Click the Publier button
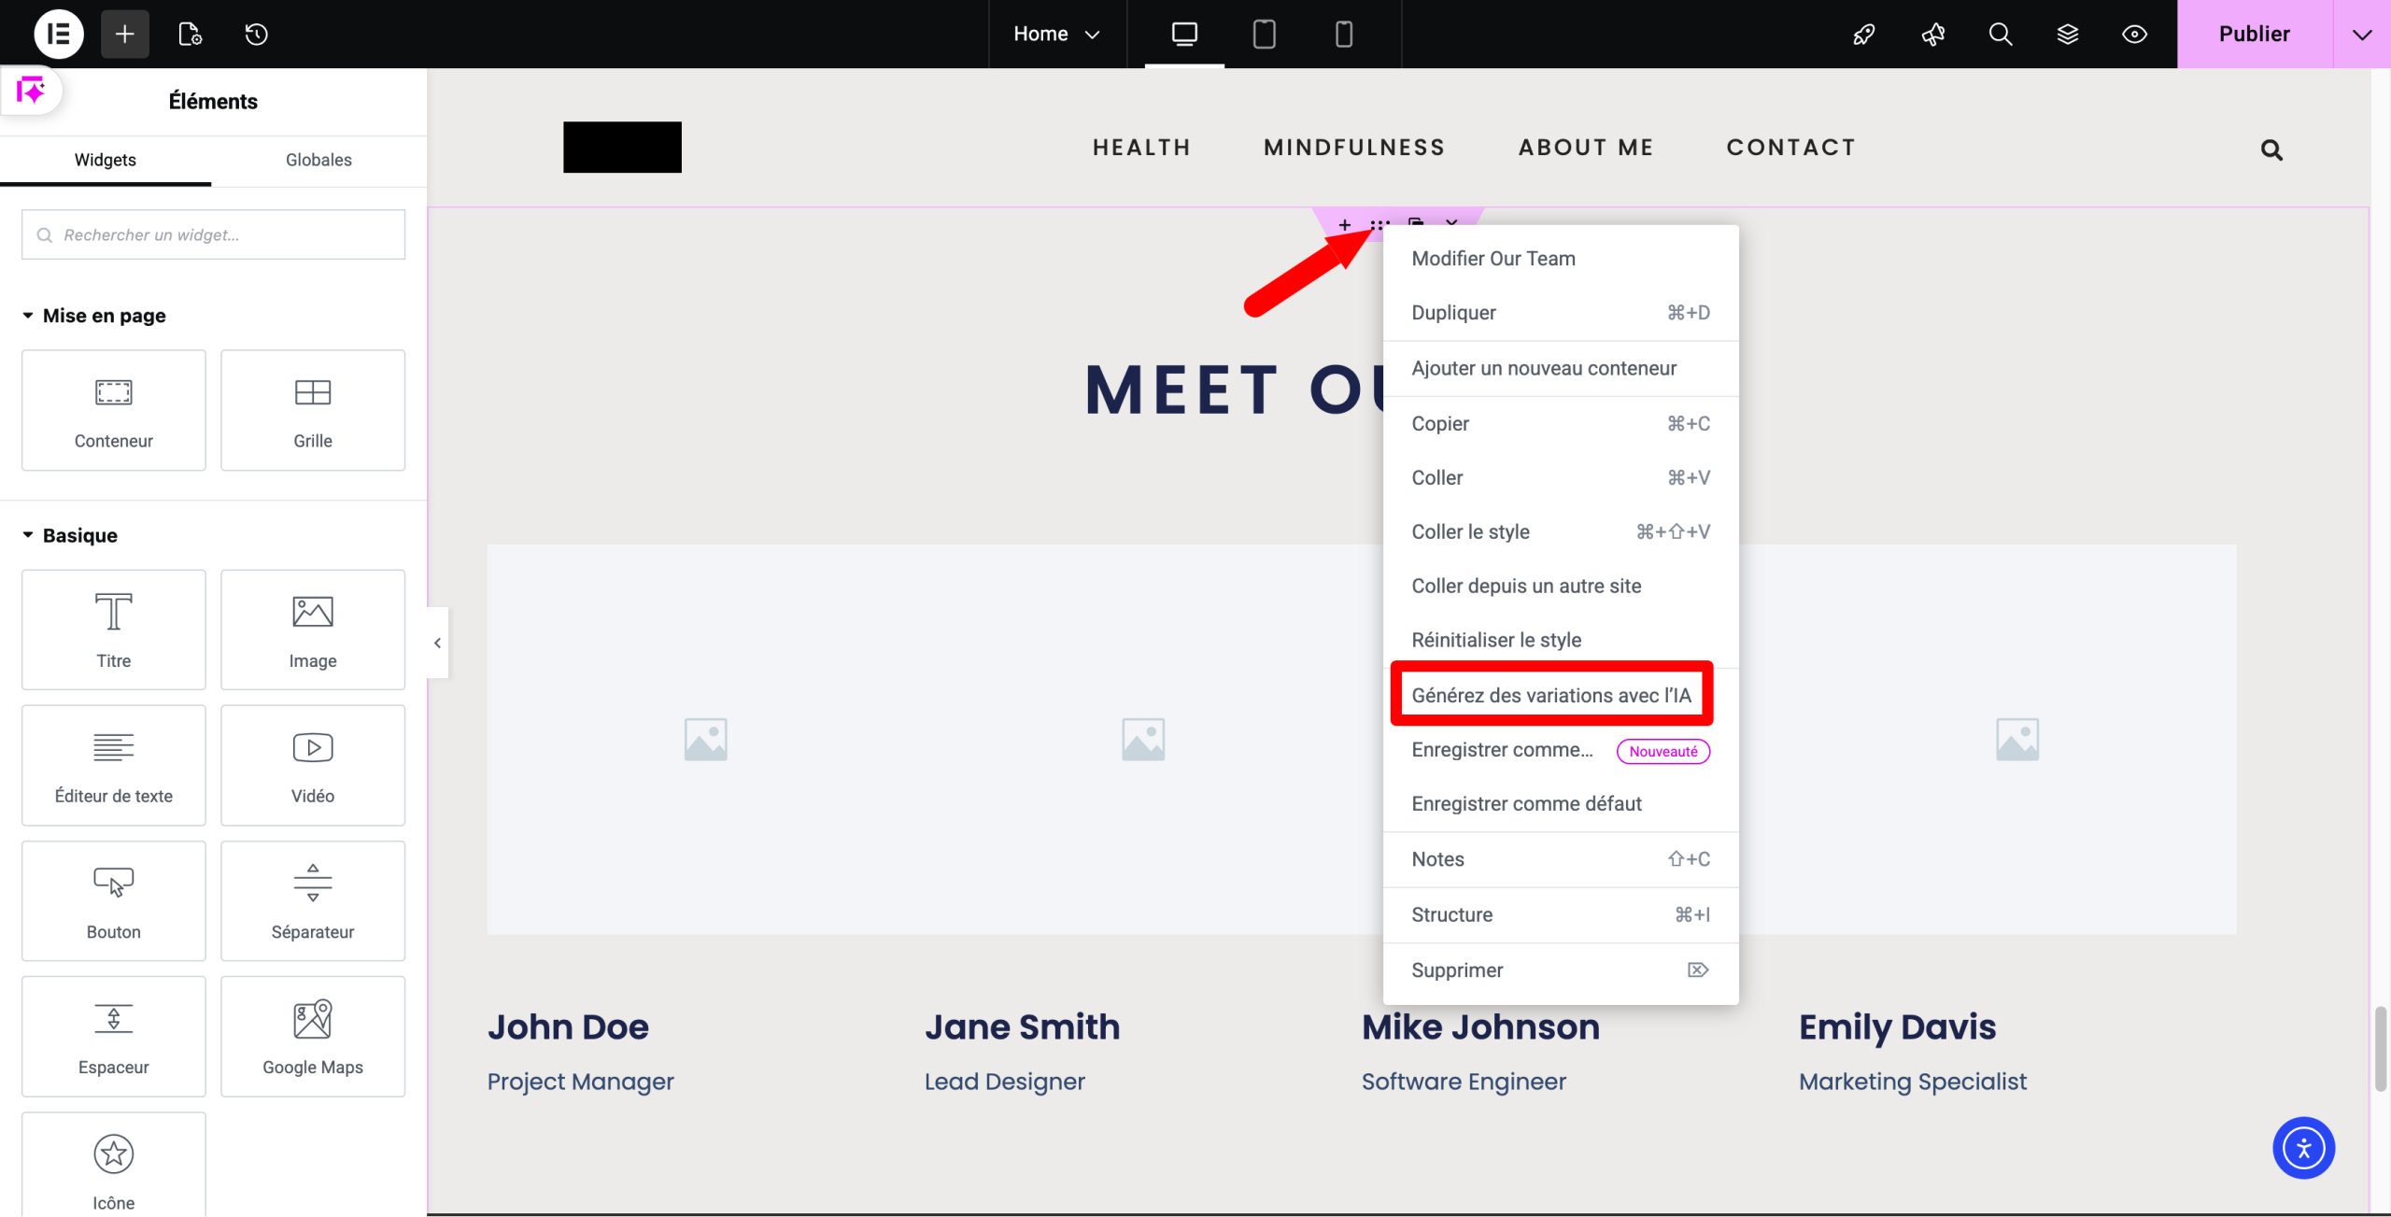The height and width of the screenshot is (1217, 2391). point(2255,35)
